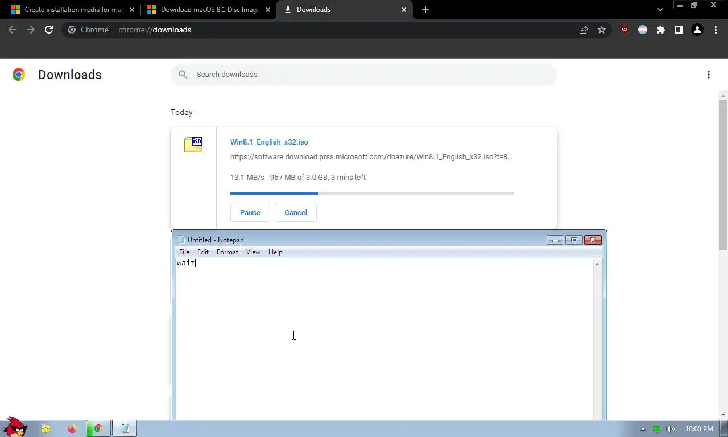The image size is (728, 437).
Task: Close the Download Disc Image tab
Action: [268, 10]
